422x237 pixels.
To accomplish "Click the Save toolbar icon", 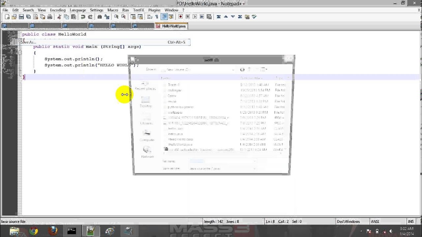I will pos(21,17).
